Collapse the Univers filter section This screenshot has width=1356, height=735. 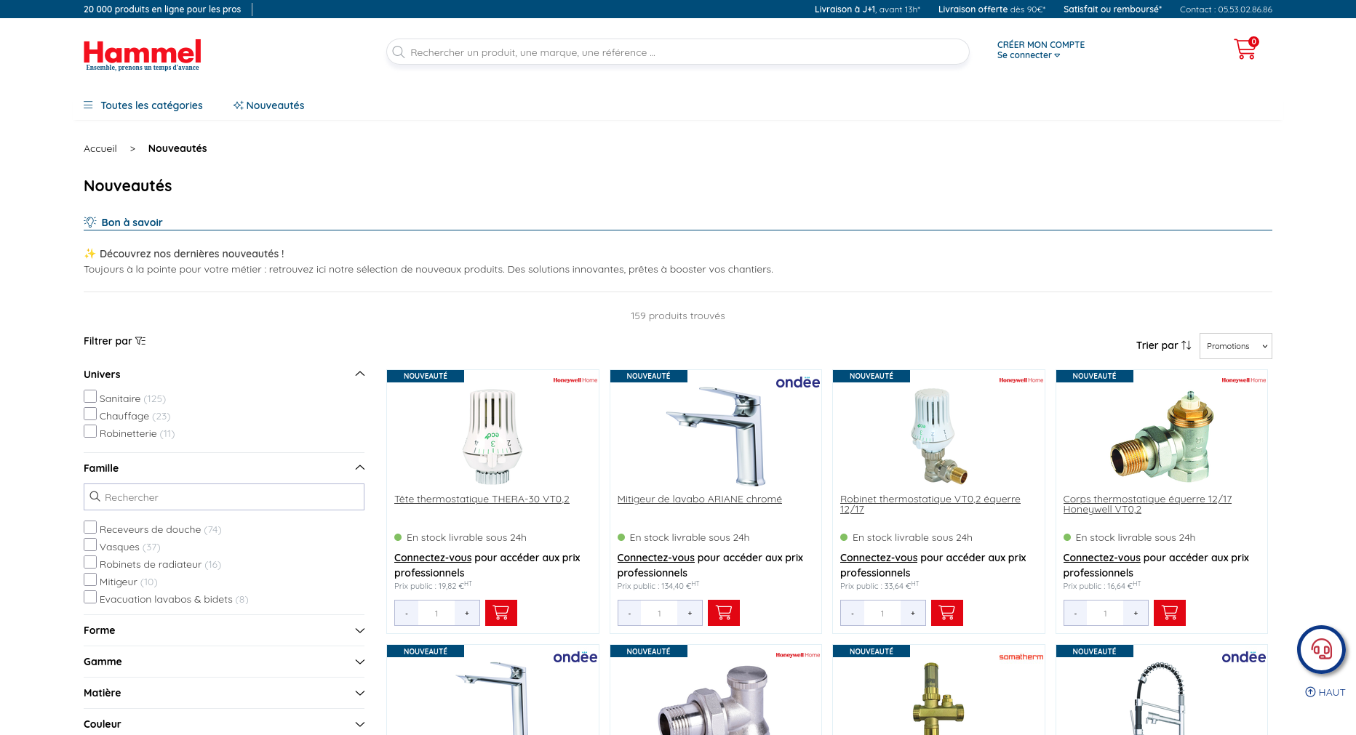(x=359, y=374)
